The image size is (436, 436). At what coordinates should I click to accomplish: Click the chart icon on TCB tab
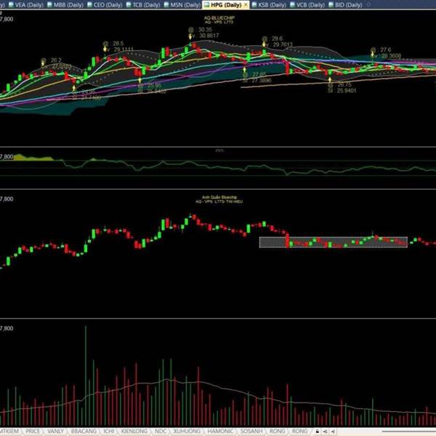(x=129, y=5)
